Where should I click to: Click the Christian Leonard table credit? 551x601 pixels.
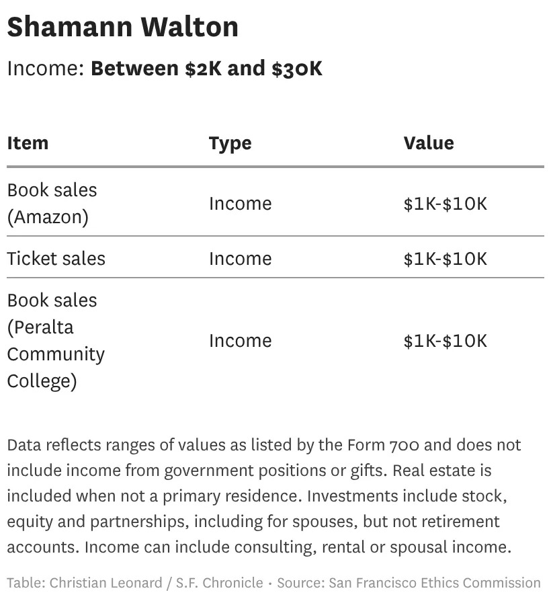pyautogui.click(x=105, y=583)
